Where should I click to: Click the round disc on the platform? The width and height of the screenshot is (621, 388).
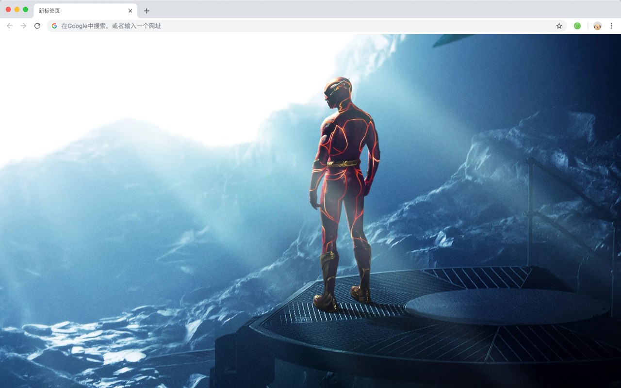[x=506, y=307]
